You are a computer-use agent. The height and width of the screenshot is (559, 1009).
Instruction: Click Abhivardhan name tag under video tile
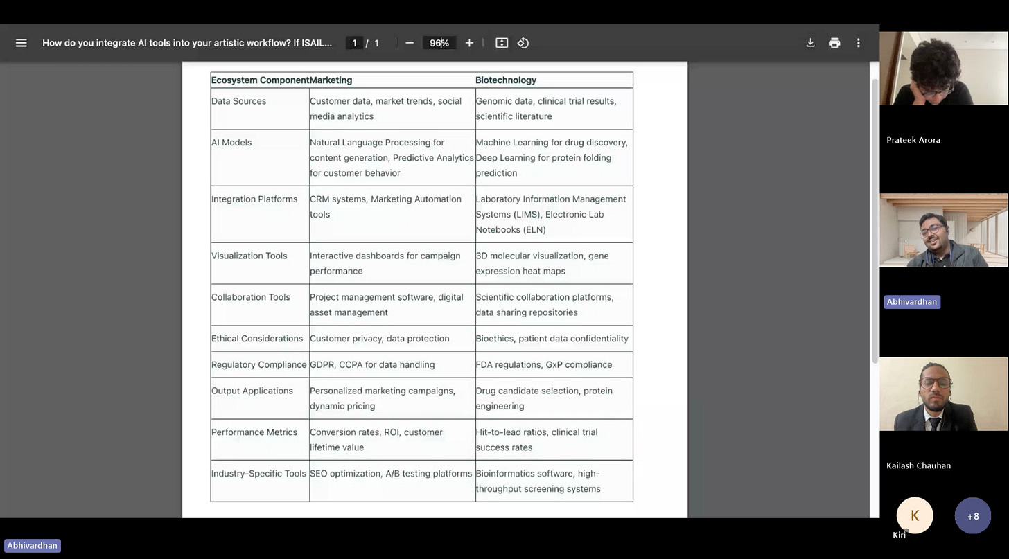912,301
